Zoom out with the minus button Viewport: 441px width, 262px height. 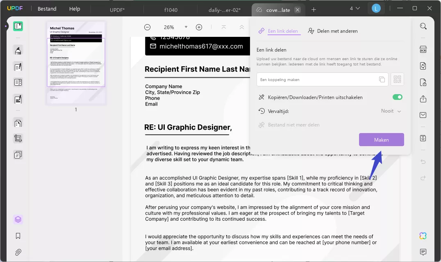click(x=148, y=27)
